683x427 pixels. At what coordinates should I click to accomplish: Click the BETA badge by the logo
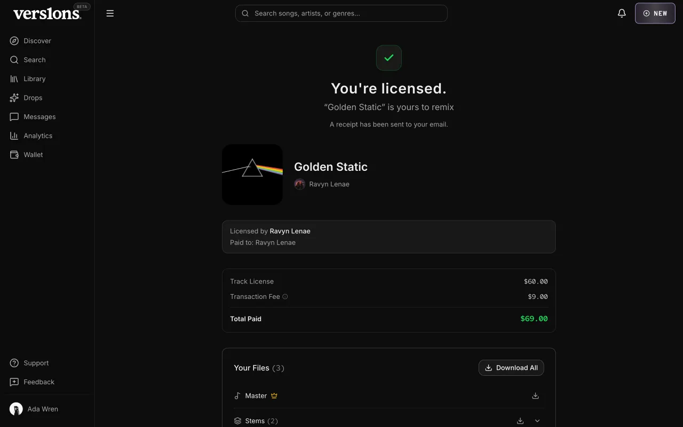(x=82, y=7)
